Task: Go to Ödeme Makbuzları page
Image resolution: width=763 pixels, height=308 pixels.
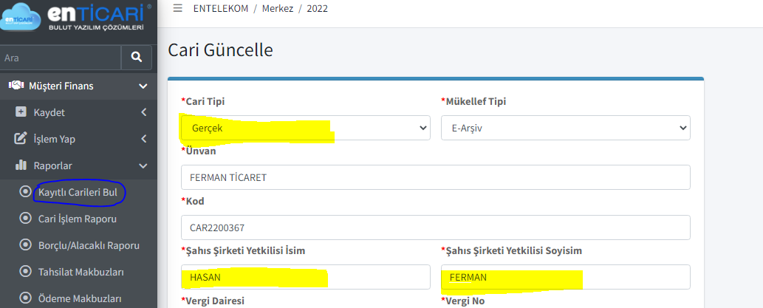Action: pyautogui.click(x=80, y=298)
